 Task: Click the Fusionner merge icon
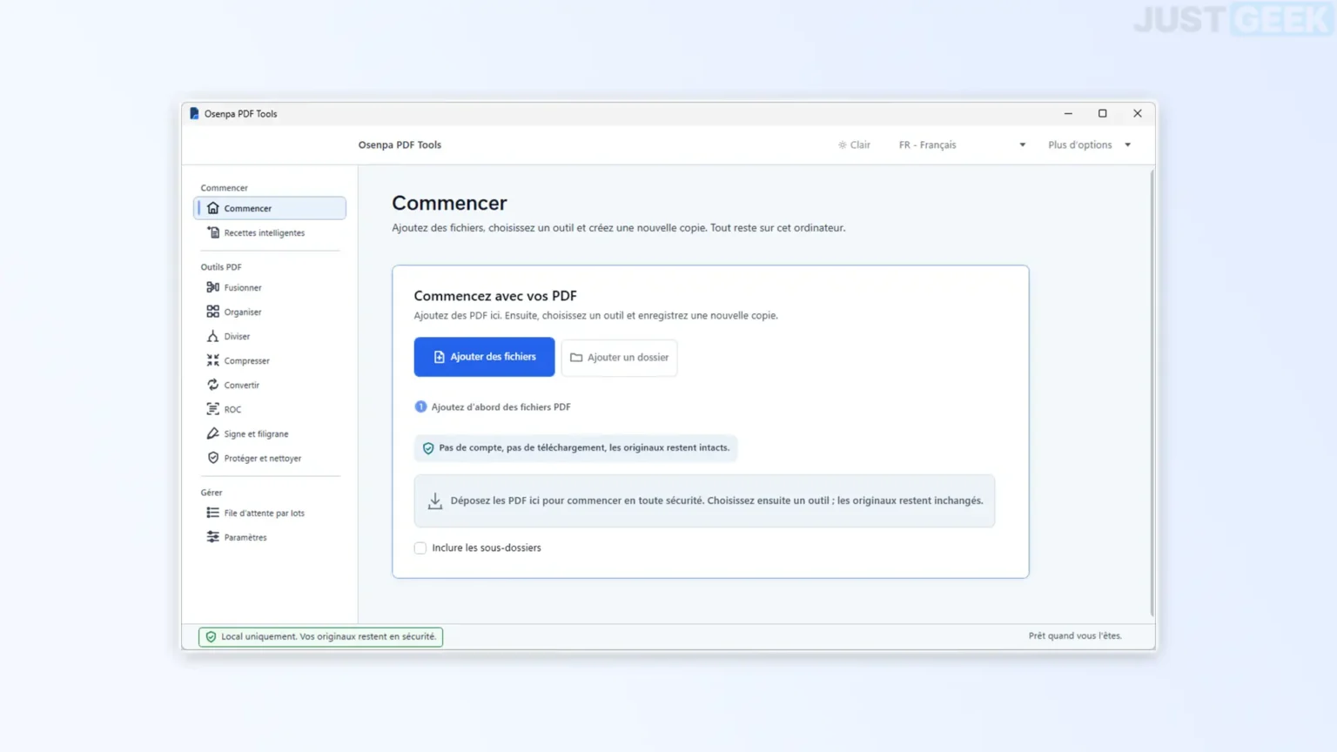[x=213, y=287]
